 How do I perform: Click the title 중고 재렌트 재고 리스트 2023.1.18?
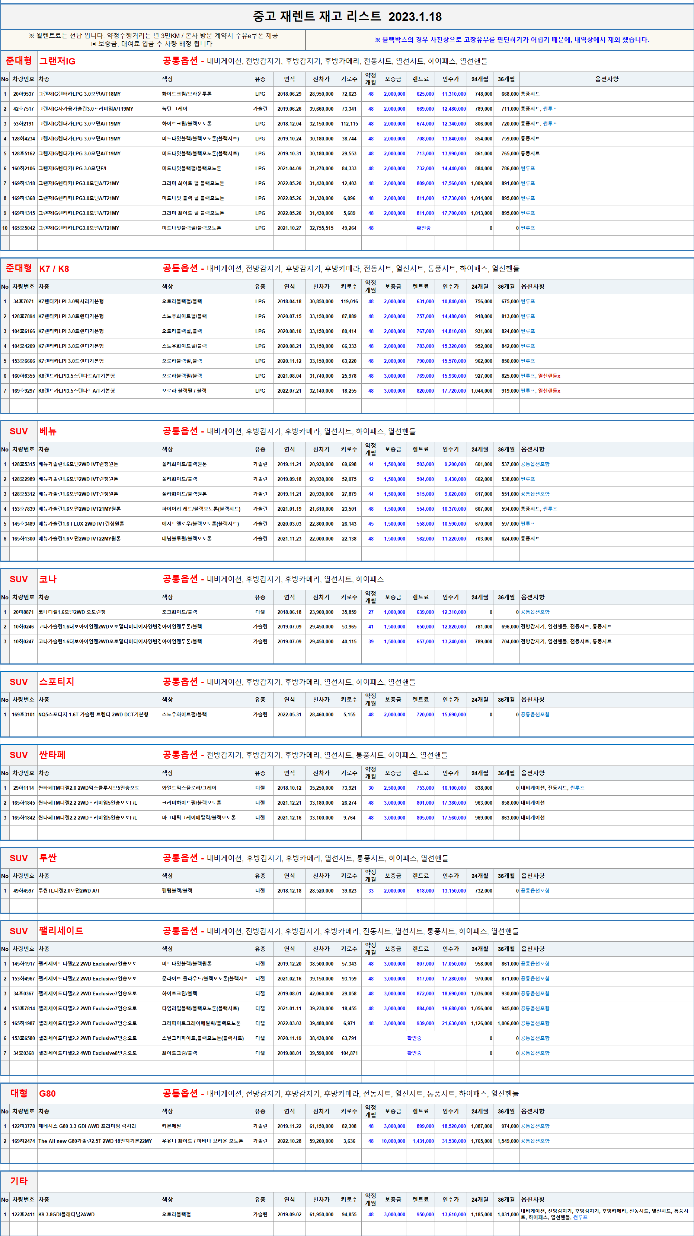(x=347, y=17)
